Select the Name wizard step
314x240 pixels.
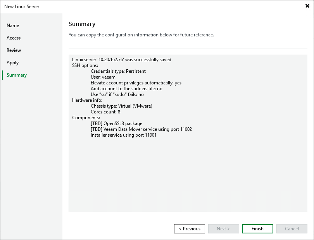pos(13,26)
